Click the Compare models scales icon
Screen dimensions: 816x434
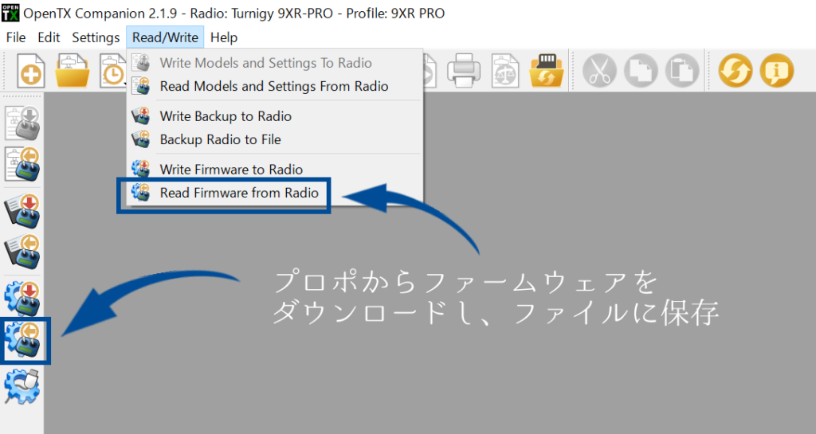pos(504,70)
